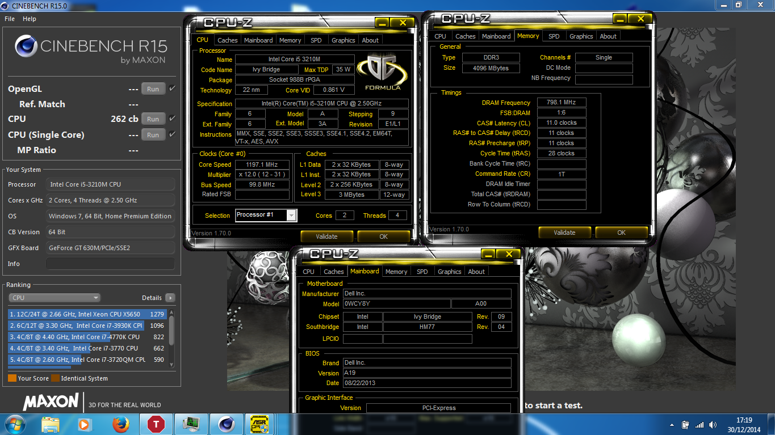
Task: Switch to SPD tab in CPU-Z CPU window
Action: (x=316, y=40)
